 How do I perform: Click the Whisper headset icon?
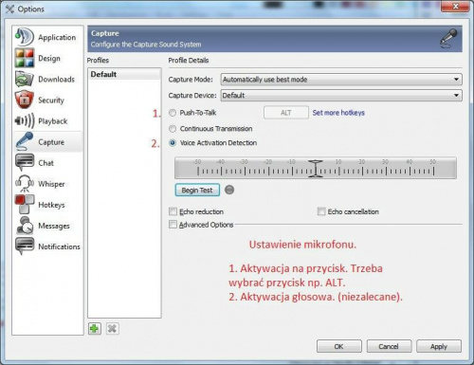coord(25,183)
